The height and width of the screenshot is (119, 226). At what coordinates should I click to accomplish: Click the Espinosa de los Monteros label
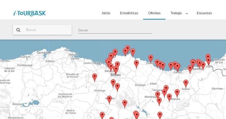pos(65,95)
